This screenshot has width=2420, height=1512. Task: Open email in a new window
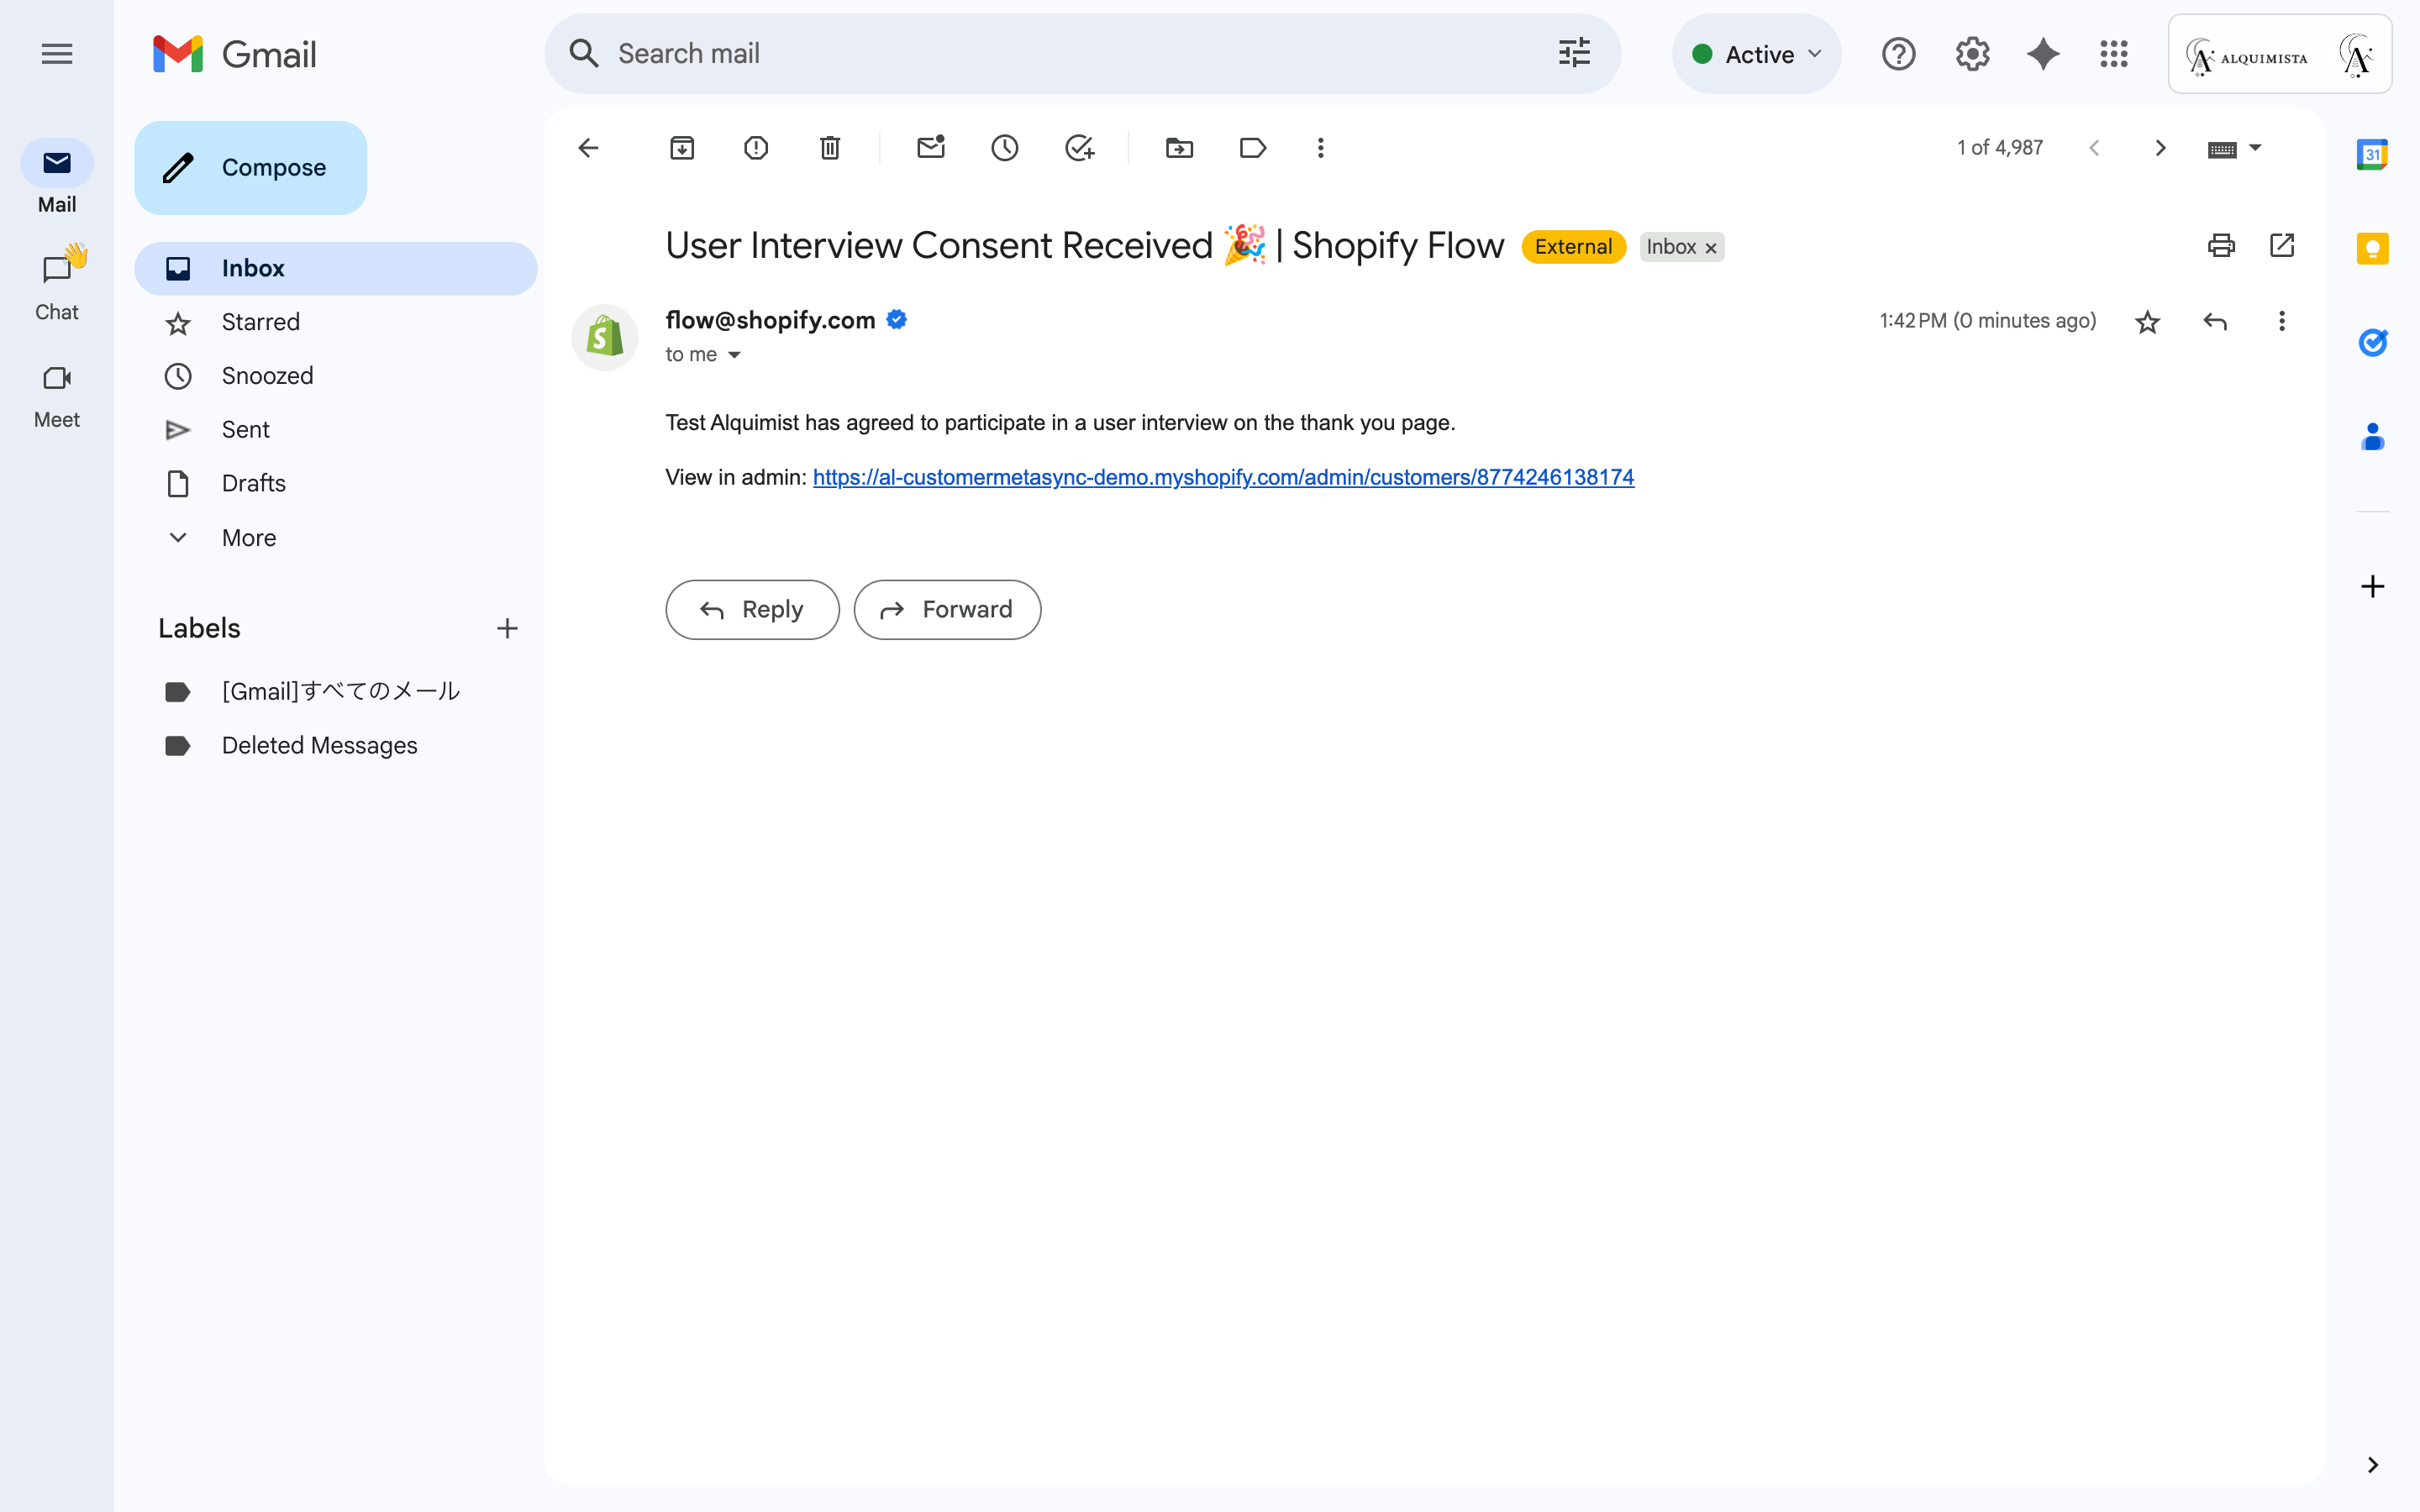point(2282,245)
